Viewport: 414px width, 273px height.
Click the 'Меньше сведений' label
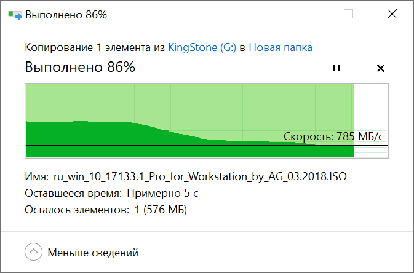[x=93, y=252]
